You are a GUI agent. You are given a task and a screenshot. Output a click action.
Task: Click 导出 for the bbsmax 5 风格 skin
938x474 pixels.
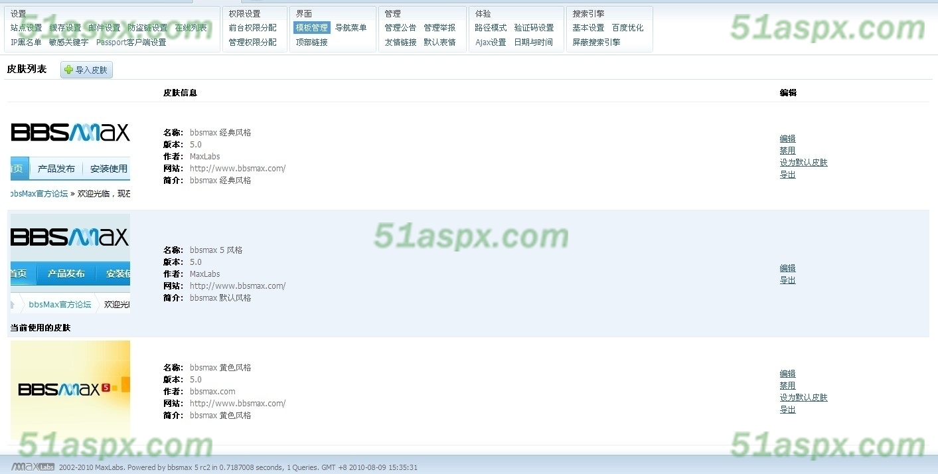(787, 280)
